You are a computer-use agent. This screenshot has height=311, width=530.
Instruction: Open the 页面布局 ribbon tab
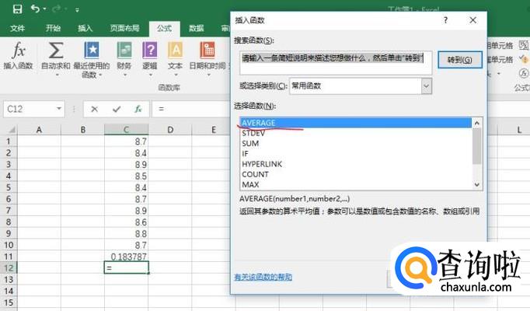click(124, 28)
